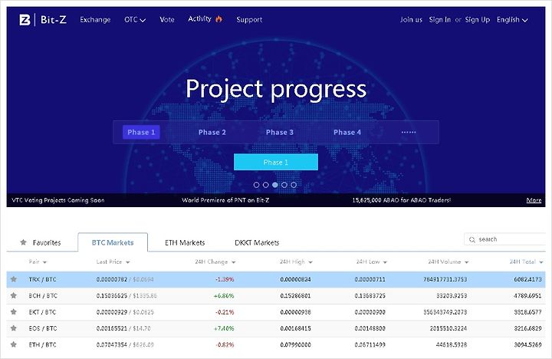552x359 pixels.
Task: Click the cyan Phase 1 button
Action: tap(276, 162)
